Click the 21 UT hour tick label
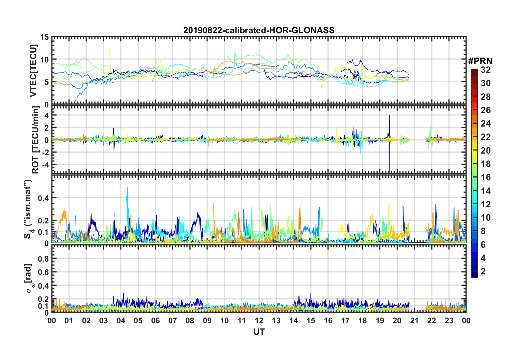The height and width of the screenshot is (347, 518). 415,321
